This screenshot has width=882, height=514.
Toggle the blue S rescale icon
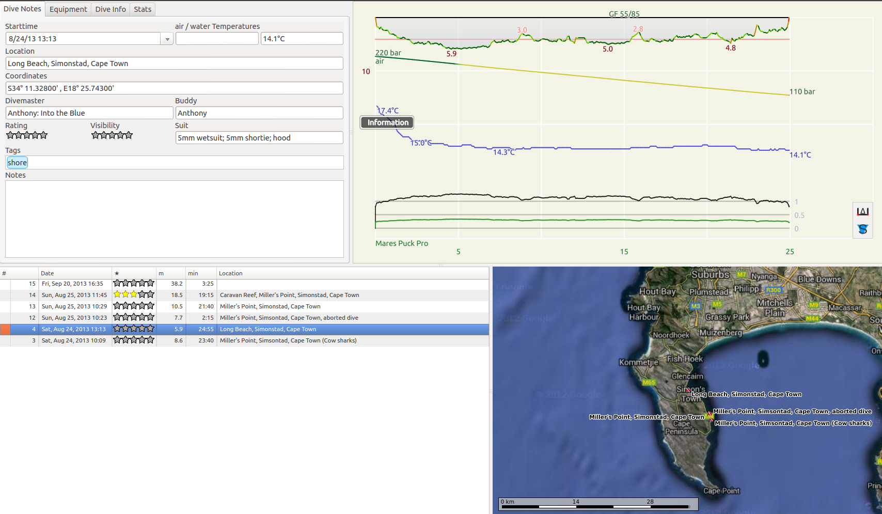click(862, 229)
